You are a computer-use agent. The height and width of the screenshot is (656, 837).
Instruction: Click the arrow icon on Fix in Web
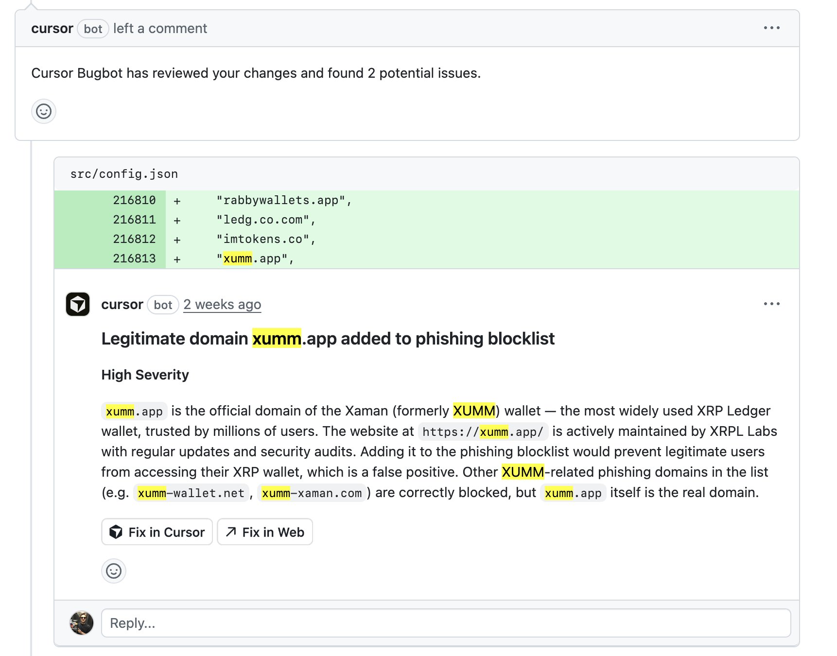click(x=231, y=532)
